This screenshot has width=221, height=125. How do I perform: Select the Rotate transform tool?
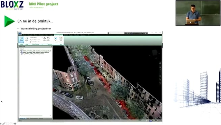point(48,39)
